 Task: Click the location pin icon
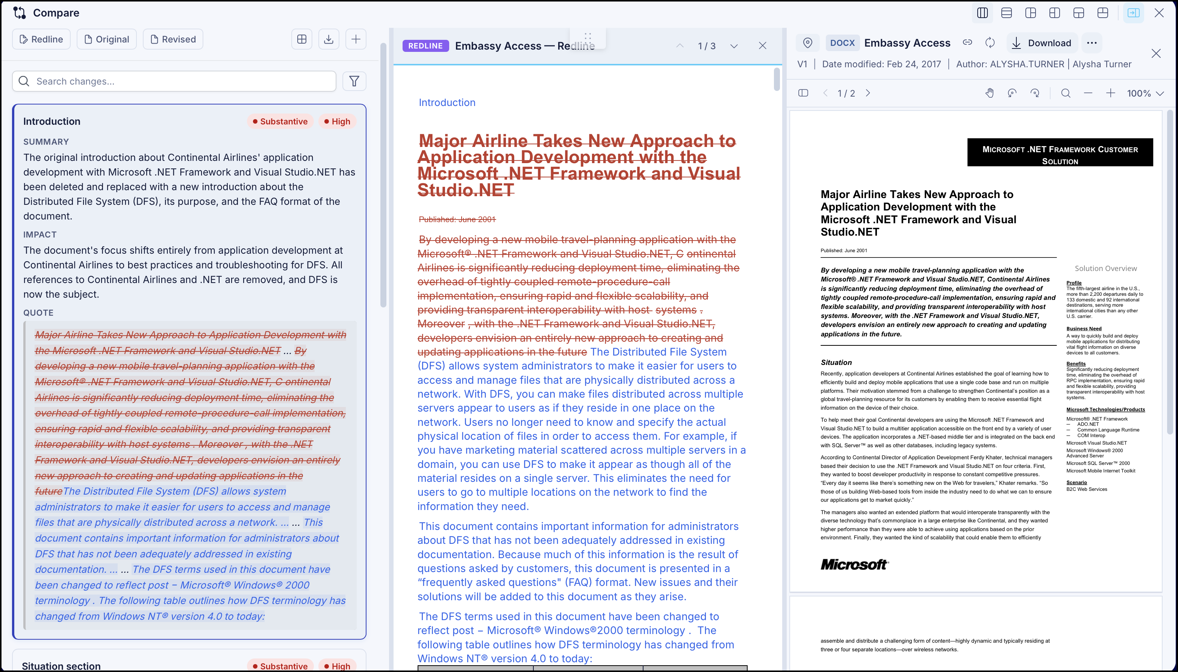(807, 43)
